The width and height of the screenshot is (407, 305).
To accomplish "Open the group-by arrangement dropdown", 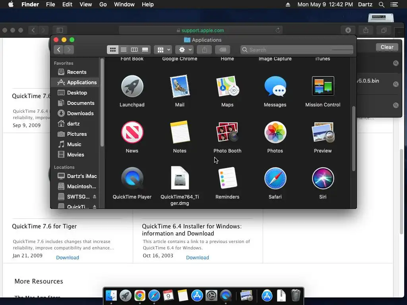I will pyautogui.click(x=163, y=50).
